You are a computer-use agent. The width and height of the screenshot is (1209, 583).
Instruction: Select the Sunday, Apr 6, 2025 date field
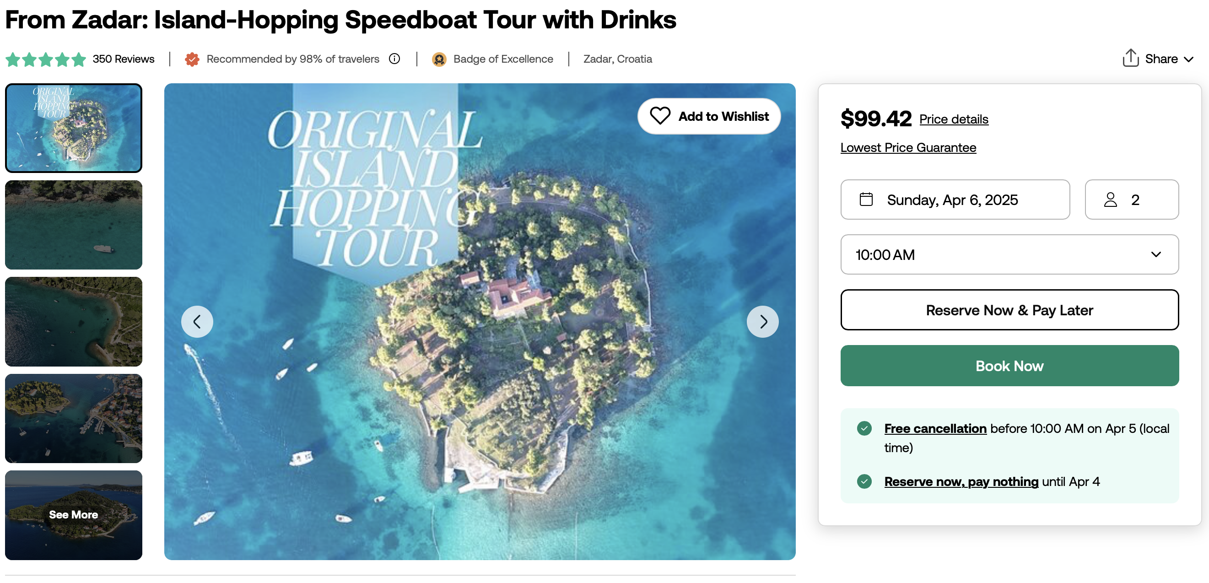(955, 200)
